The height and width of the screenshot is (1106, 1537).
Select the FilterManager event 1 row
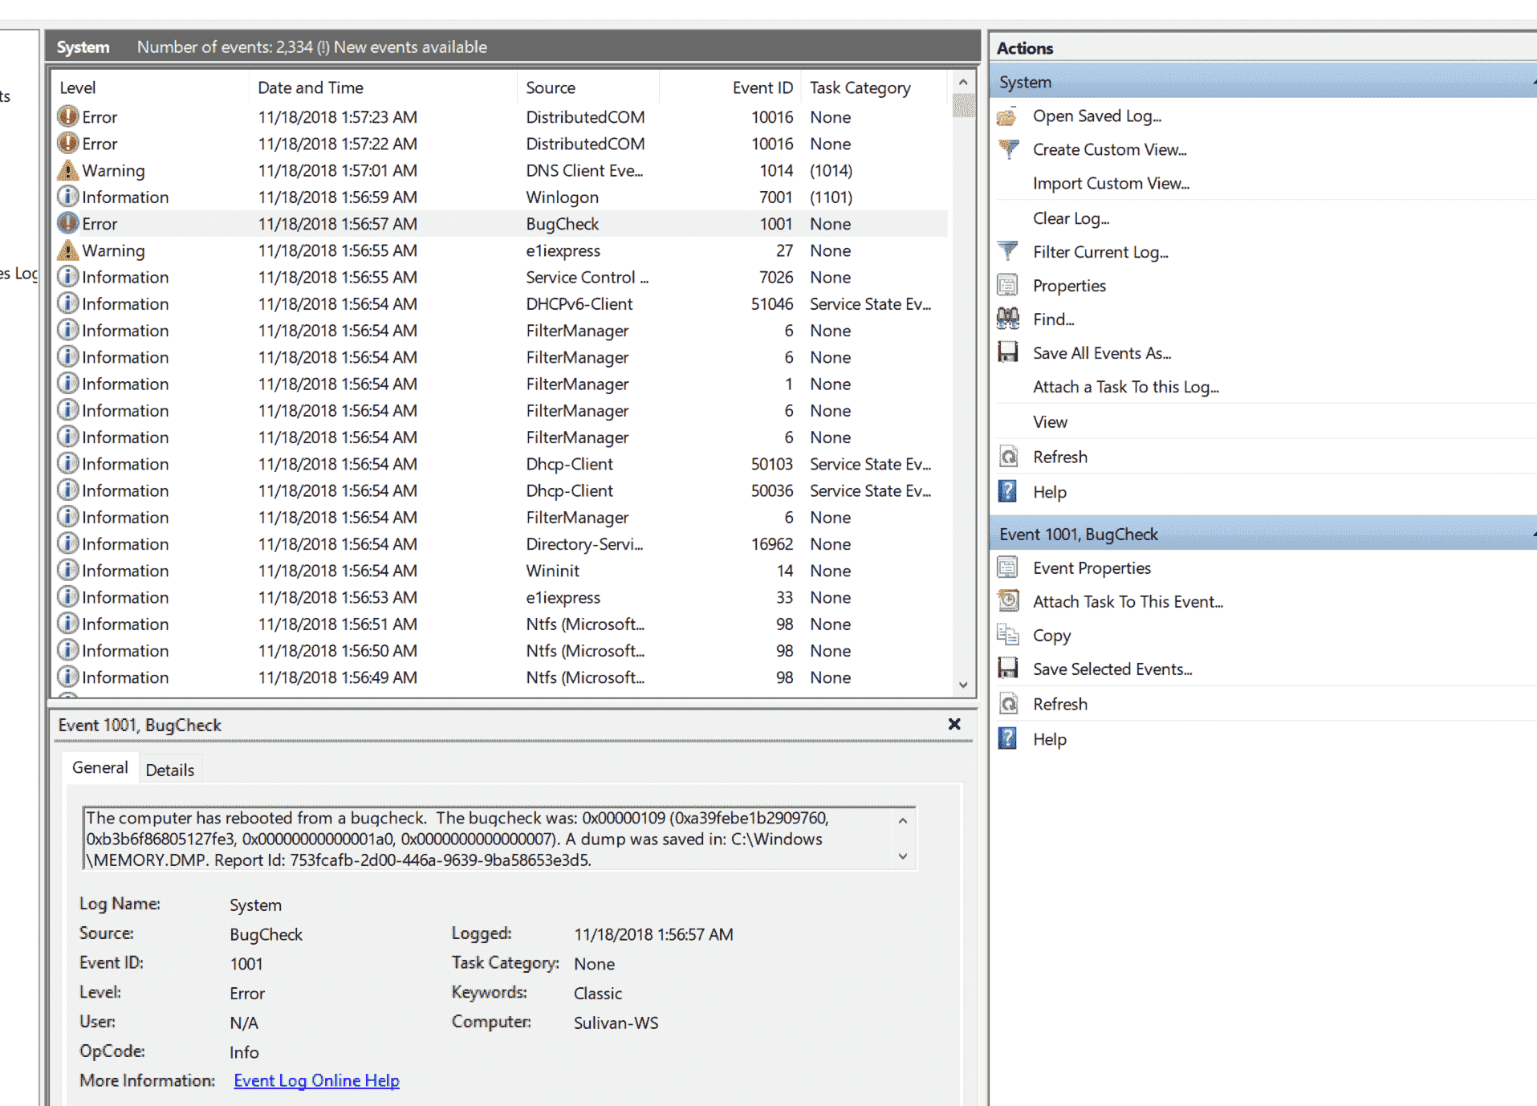502,384
